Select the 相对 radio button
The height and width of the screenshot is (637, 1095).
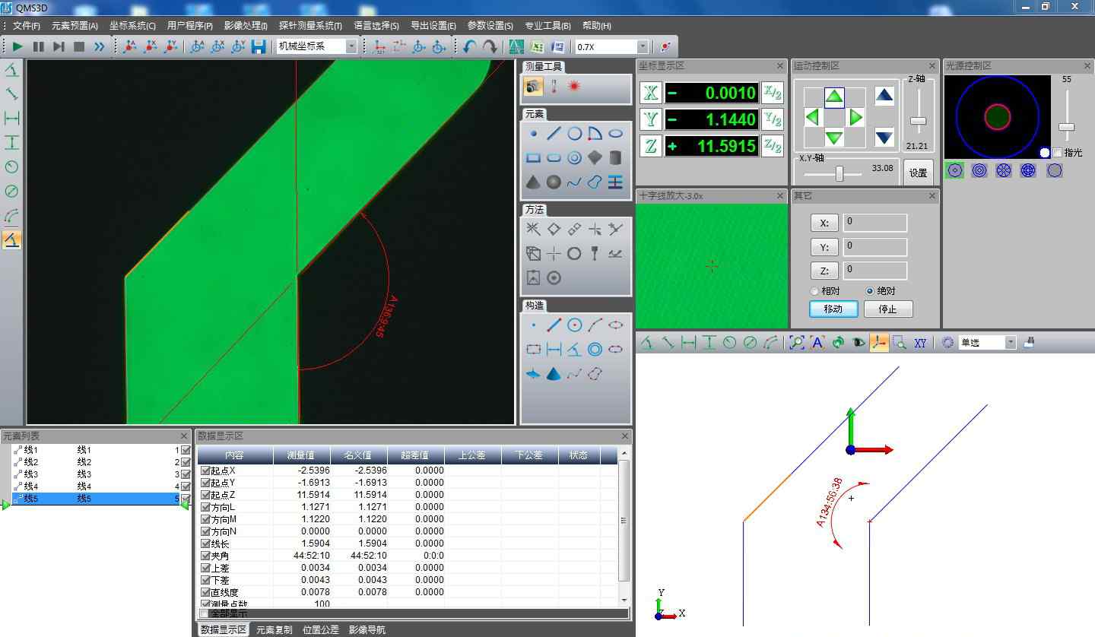click(x=814, y=291)
